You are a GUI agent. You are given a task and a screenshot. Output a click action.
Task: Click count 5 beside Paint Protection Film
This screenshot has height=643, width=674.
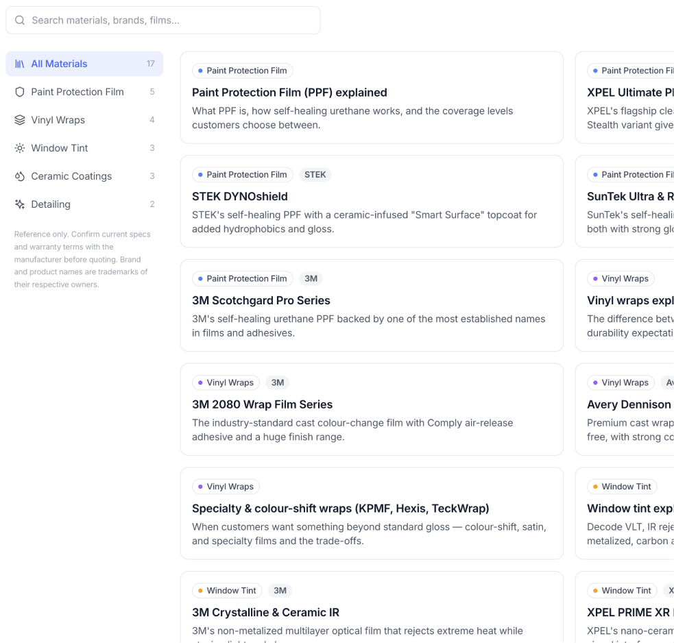click(152, 92)
